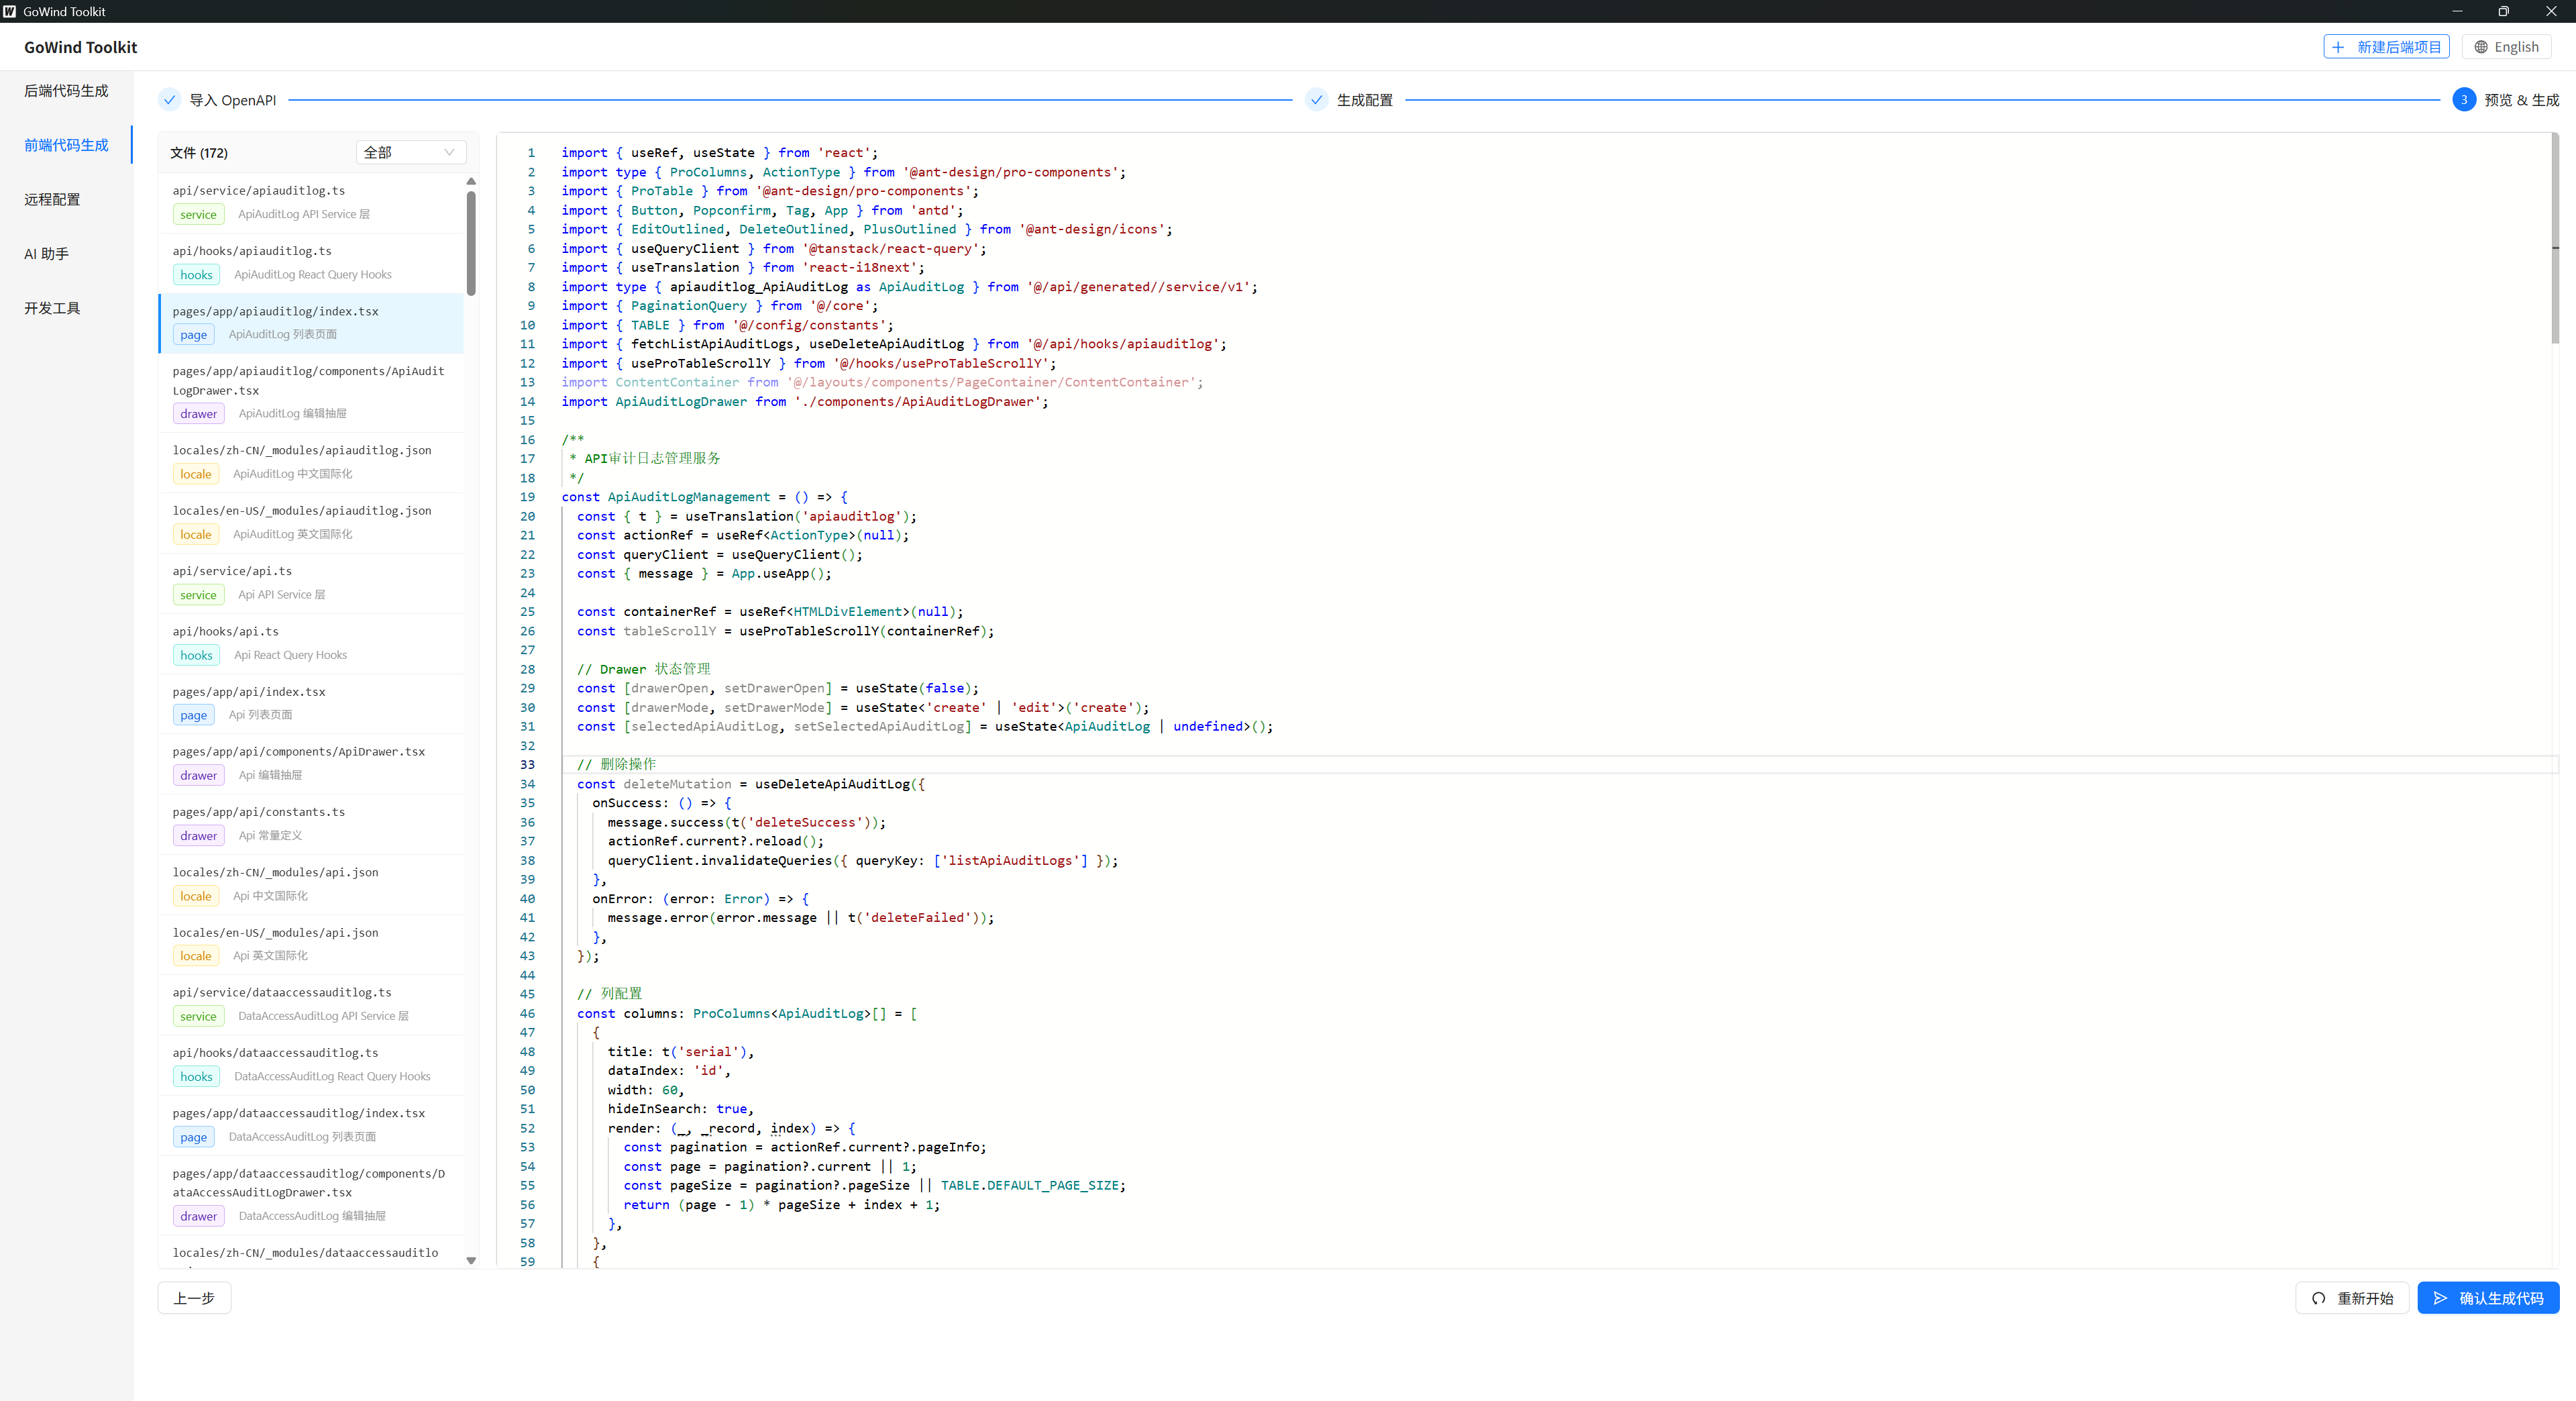Open the 全部 file filter dropdown
The width and height of the screenshot is (2576, 1401).
410,152
